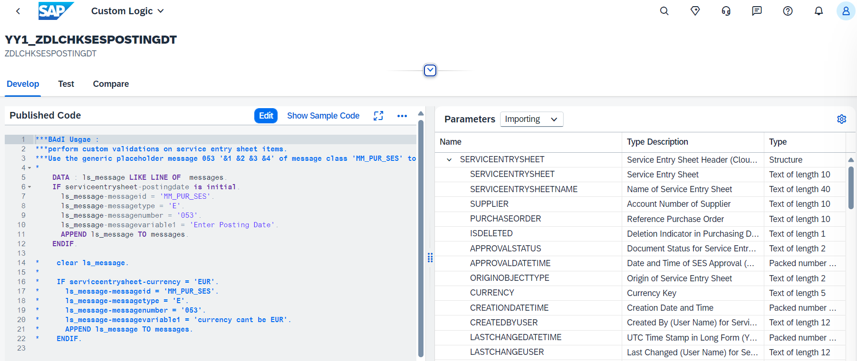Click the 'Structure' type cell

786,160
